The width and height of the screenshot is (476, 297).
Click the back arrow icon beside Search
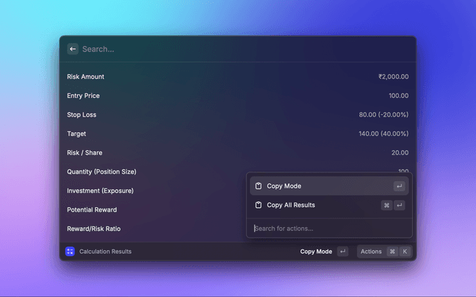[72, 49]
